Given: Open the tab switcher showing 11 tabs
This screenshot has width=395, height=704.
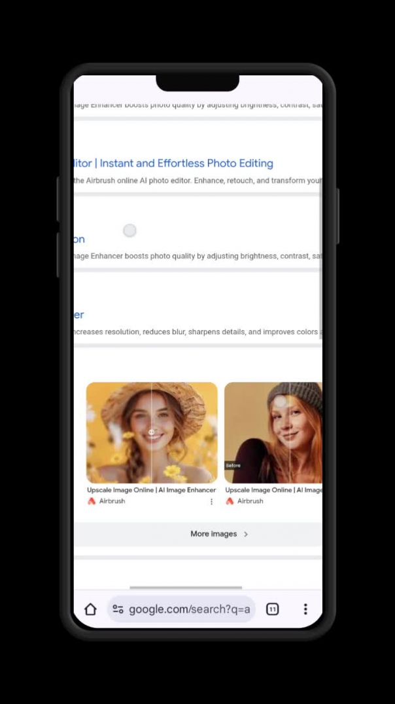Looking at the screenshot, I should [272, 610].
